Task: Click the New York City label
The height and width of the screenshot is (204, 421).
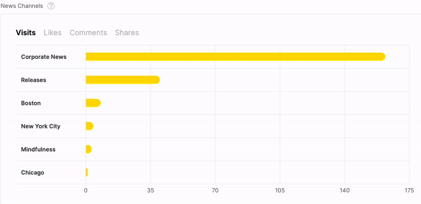Action: coord(41,126)
